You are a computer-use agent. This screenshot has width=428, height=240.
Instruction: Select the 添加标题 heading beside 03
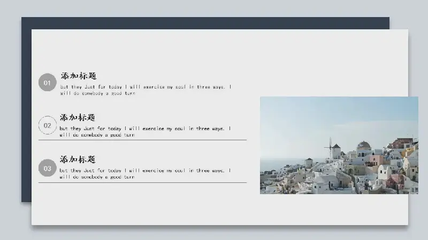point(78,159)
